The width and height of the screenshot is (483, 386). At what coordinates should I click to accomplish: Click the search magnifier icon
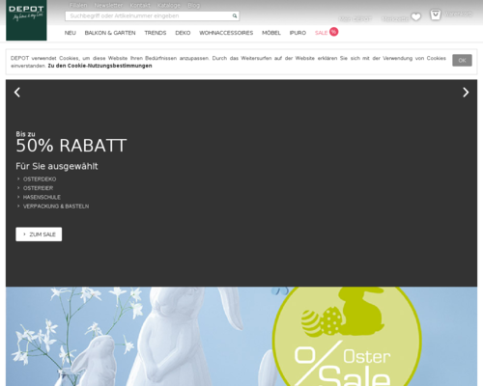[x=235, y=15]
